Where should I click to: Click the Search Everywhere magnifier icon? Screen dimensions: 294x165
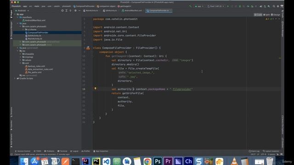click(x=274, y=6)
